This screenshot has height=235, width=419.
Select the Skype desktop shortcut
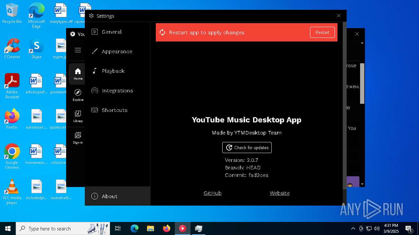pos(36,49)
